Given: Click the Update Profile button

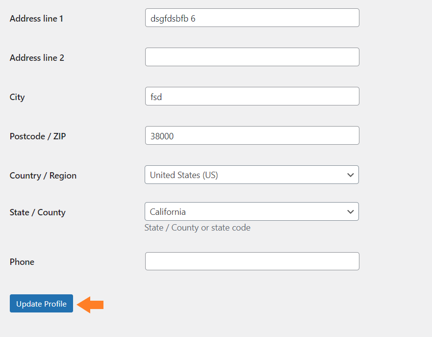Looking at the screenshot, I should (41, 303).
